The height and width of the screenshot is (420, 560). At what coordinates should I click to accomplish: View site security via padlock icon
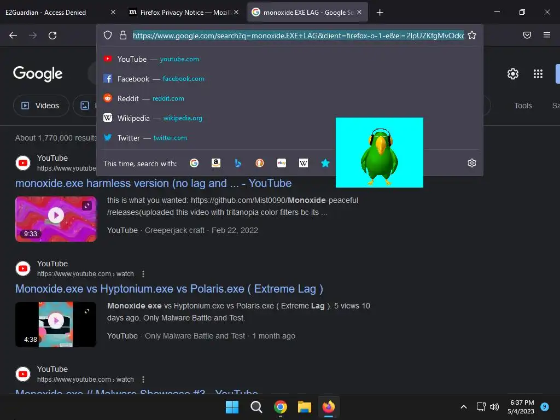123,35
